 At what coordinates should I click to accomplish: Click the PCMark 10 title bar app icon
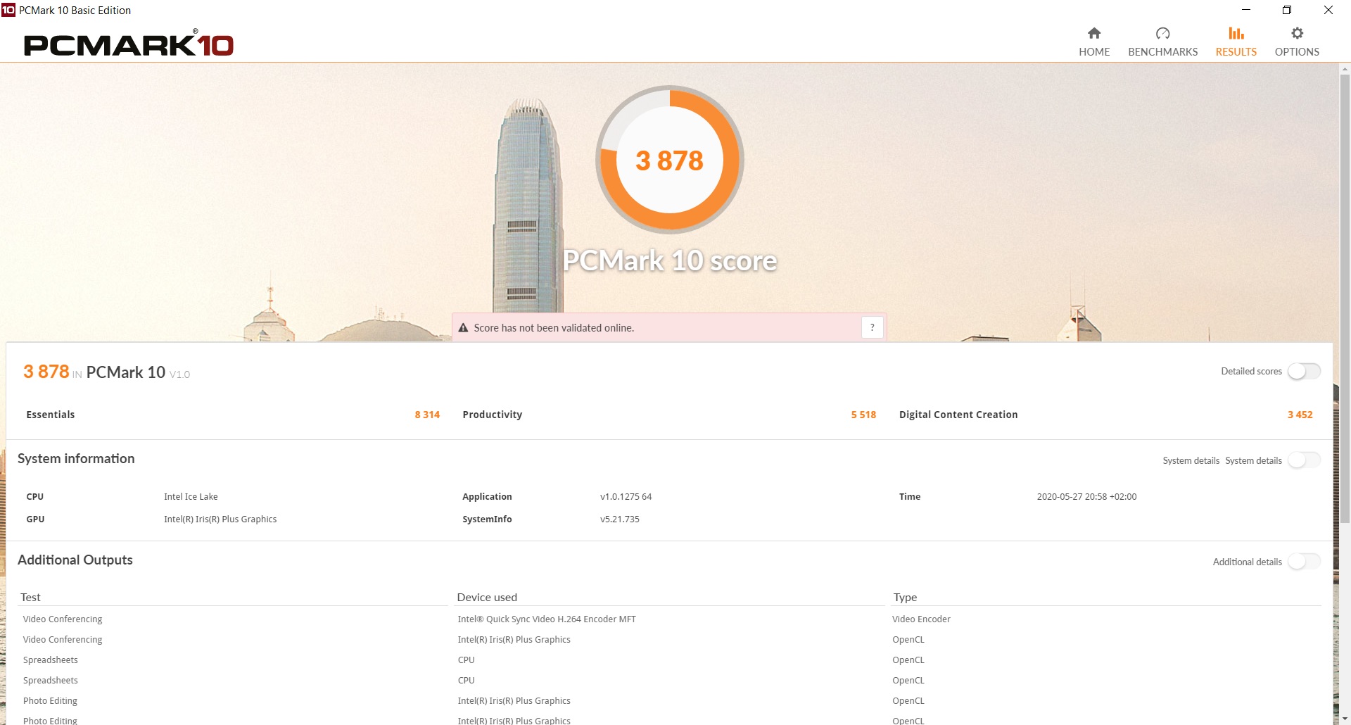tap(8, 10)
